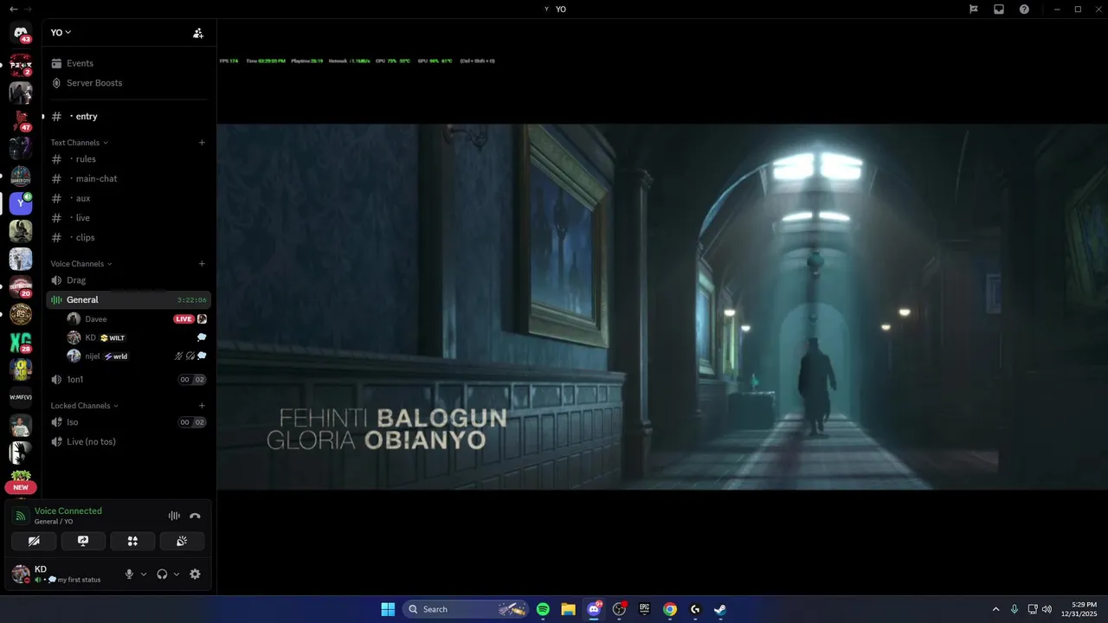Open KD user profile avatar
Image resolution: width=1108 pixels, height=623 pixels.
pos(20,574)
